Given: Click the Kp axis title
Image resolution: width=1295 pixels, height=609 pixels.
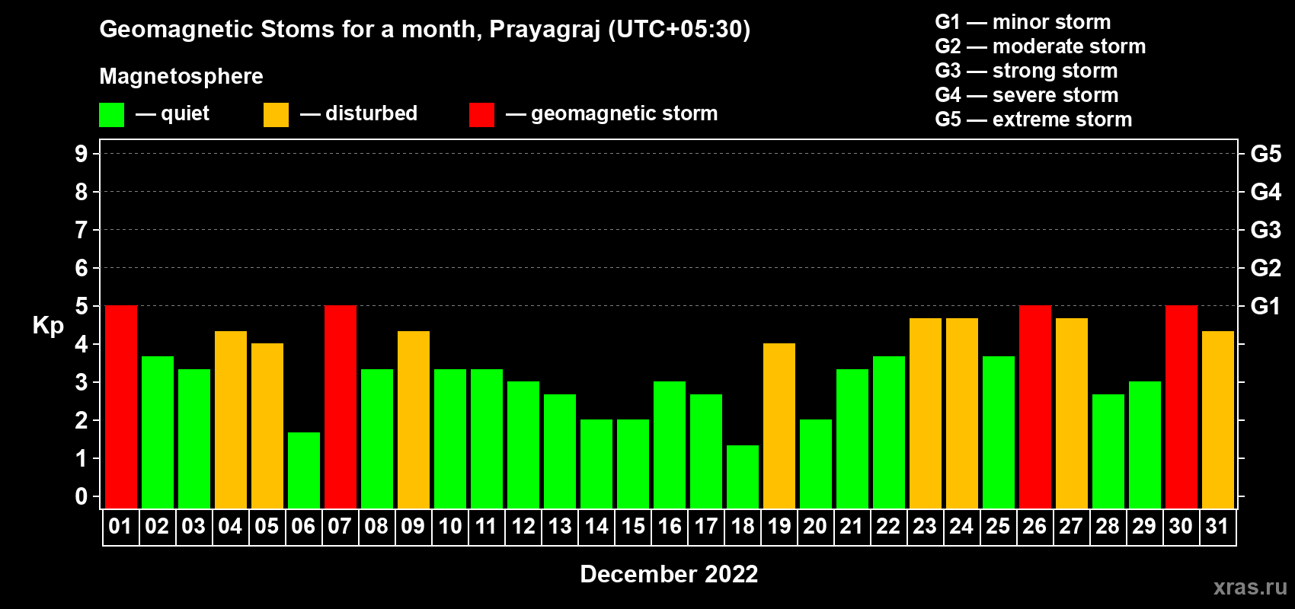Looking at the screenshot, I should [48, 326].
